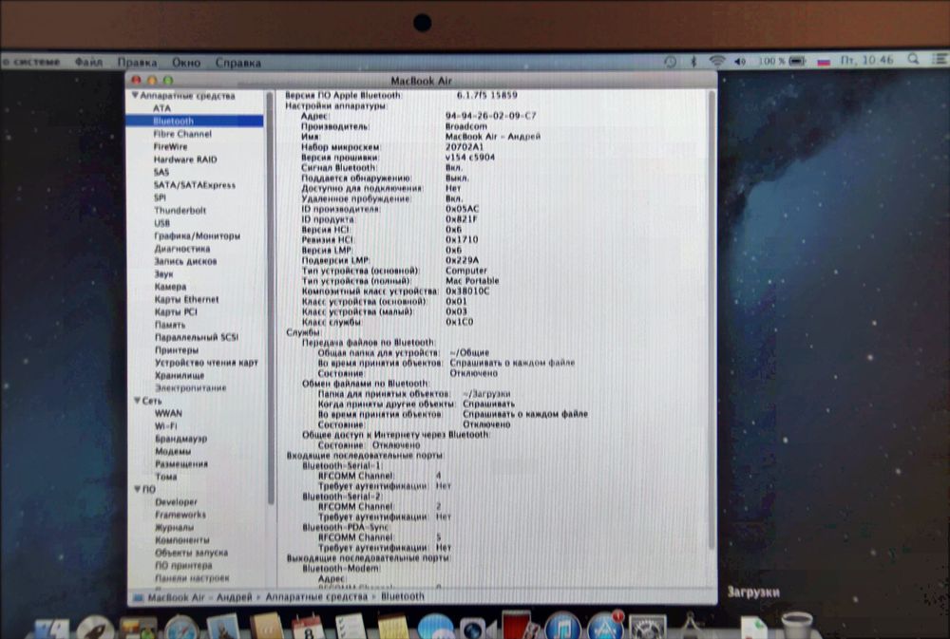Open Contacts book icon in Dock
The image size is (950, 639).
tap(266, 627)
